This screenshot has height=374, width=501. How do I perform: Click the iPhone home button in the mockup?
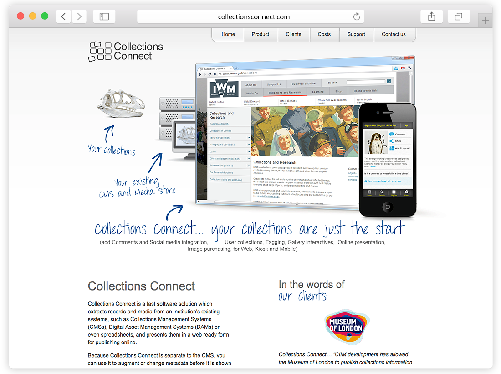point(388,207)
